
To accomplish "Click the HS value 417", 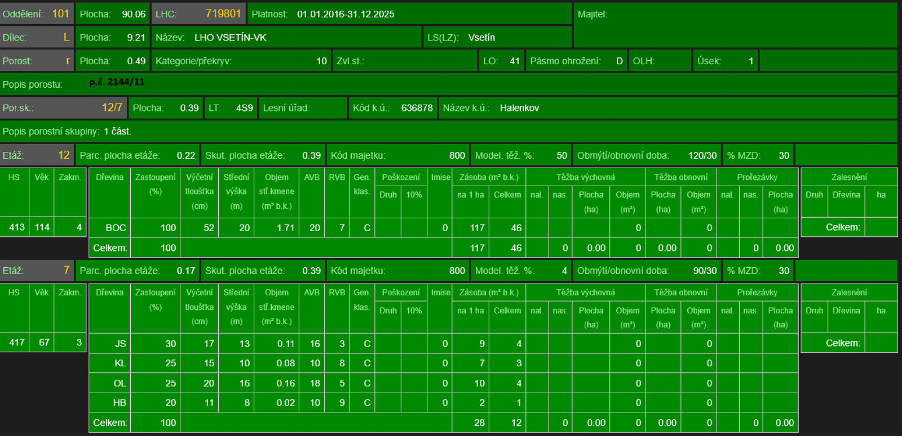I will pos(17,343).
